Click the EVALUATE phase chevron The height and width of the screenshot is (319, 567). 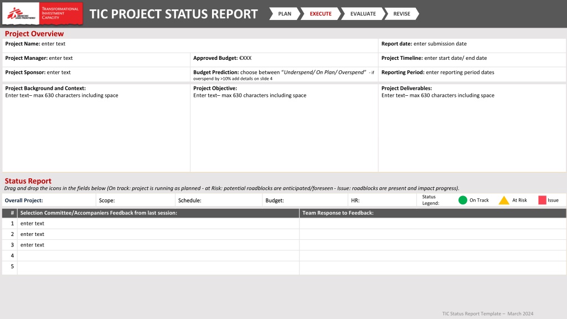pyautogui.click(x=363, y=14)
